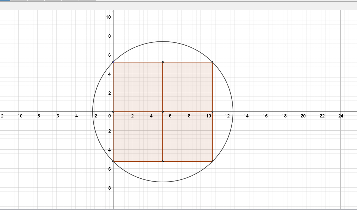
Task: Click the bottom-middle point of the square
Action: click(x=163, y=161)
